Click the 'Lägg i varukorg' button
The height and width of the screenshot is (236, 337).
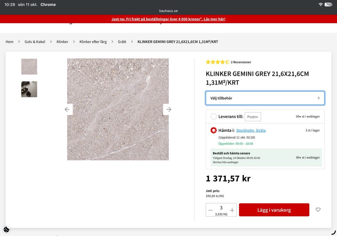point(274,210)
